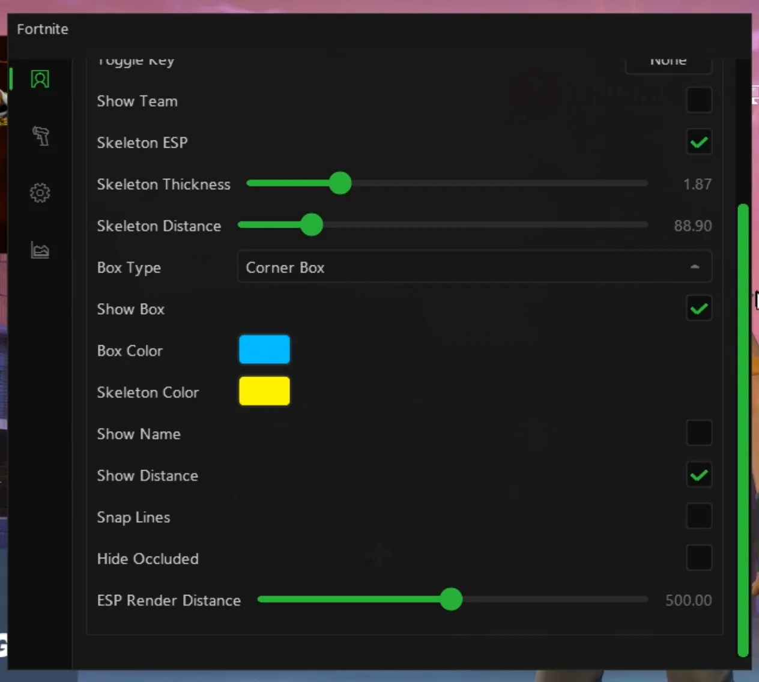Screen dimensions: 759x682
Task: Click the 88.90 distance value
Action: pos(693,226)
